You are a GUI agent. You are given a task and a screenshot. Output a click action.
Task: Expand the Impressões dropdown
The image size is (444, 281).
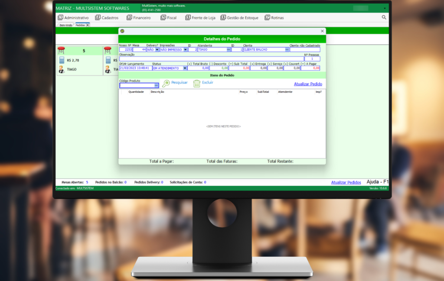point(186,50)
